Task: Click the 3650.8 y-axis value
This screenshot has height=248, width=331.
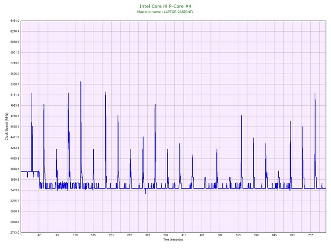Action: 15,180
